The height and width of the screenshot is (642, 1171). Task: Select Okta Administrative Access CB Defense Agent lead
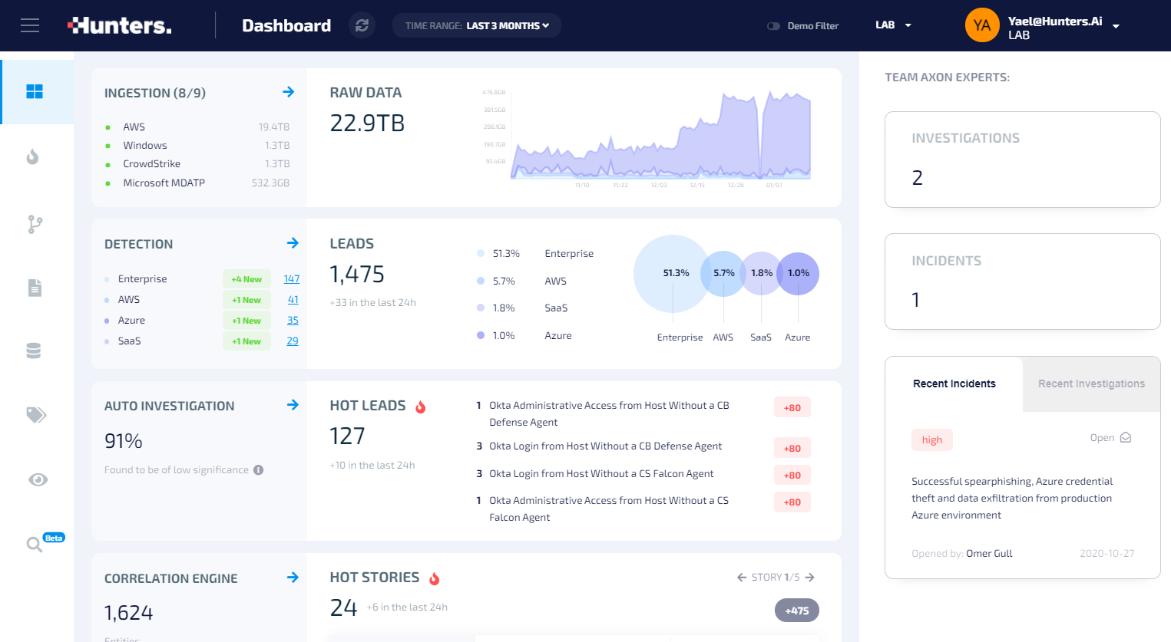[609, 413]
